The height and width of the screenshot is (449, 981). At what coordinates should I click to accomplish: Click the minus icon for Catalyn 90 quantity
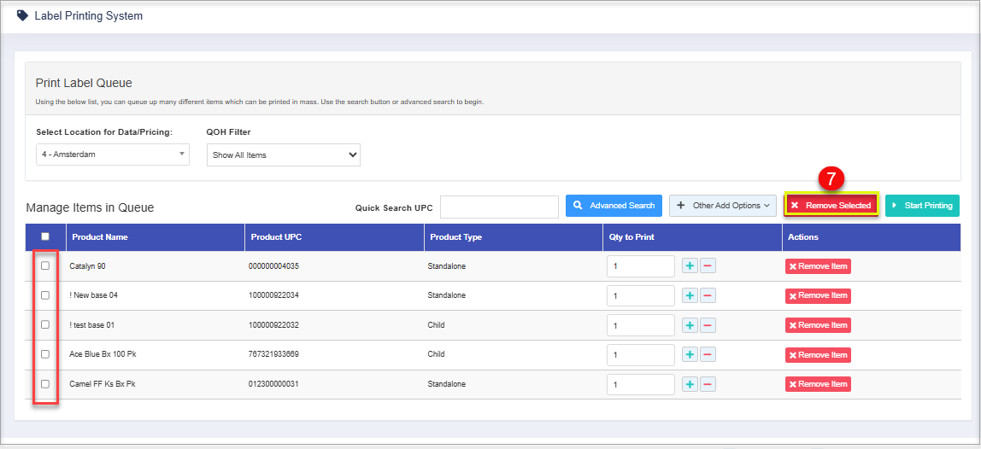[x=708, y=266]
